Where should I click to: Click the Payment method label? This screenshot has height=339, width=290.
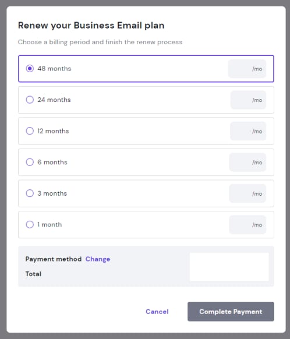click(54, 259)
